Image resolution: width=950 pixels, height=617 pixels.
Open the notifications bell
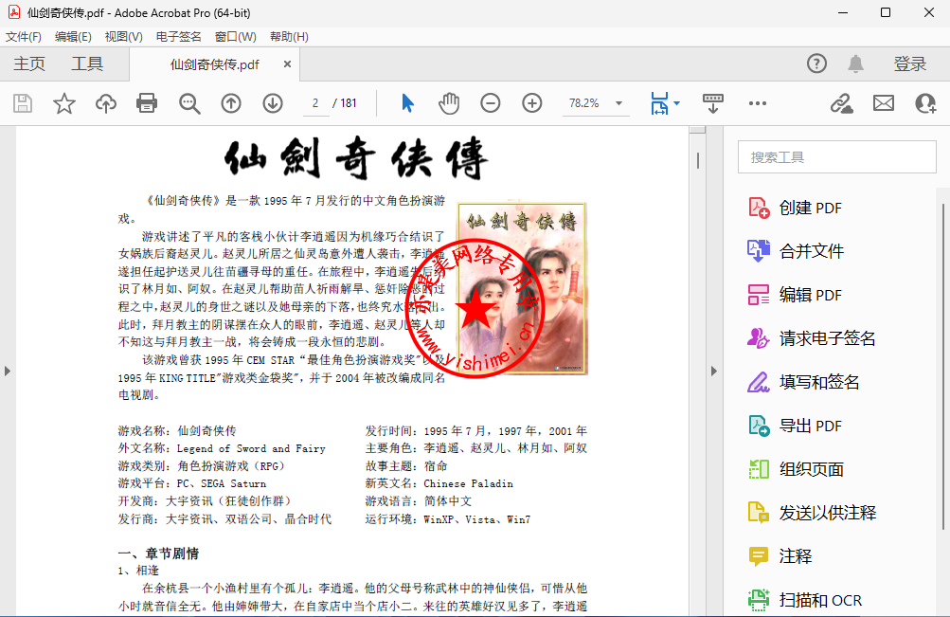pyautogui.click(x=855, y=64)
